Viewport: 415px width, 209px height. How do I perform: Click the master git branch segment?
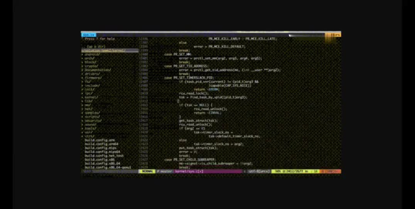click(x=164, y=171)
